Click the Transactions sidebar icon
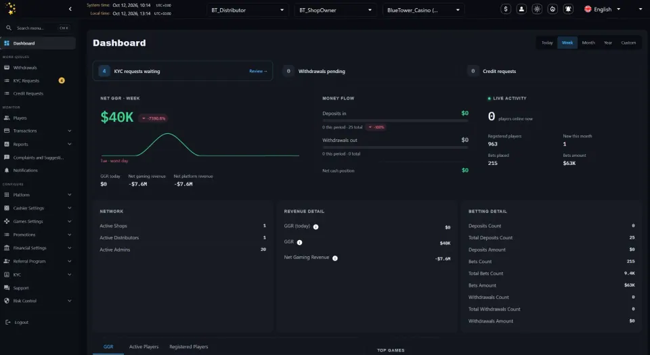Image resolution: width=650 pixels, height=355 pixels. pyautogui.click(x=7, y=131)
